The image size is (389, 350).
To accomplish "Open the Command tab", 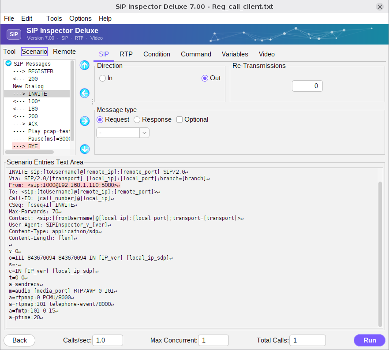I will point(196,54).
